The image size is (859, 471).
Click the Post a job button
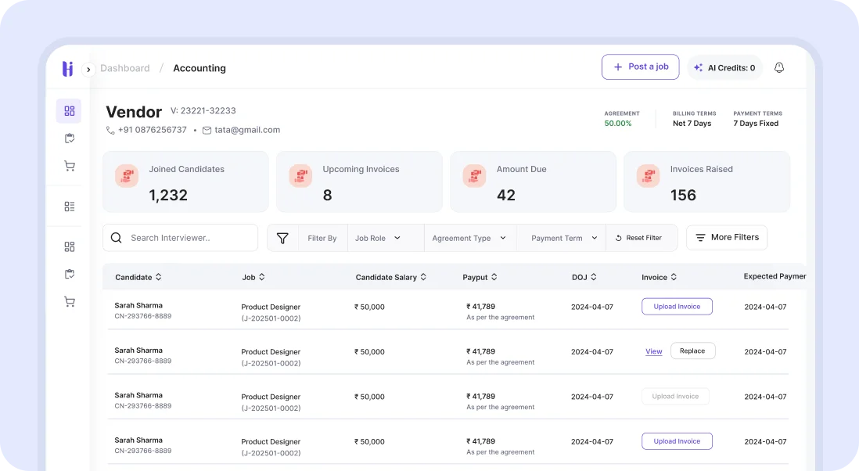[640, 67]
